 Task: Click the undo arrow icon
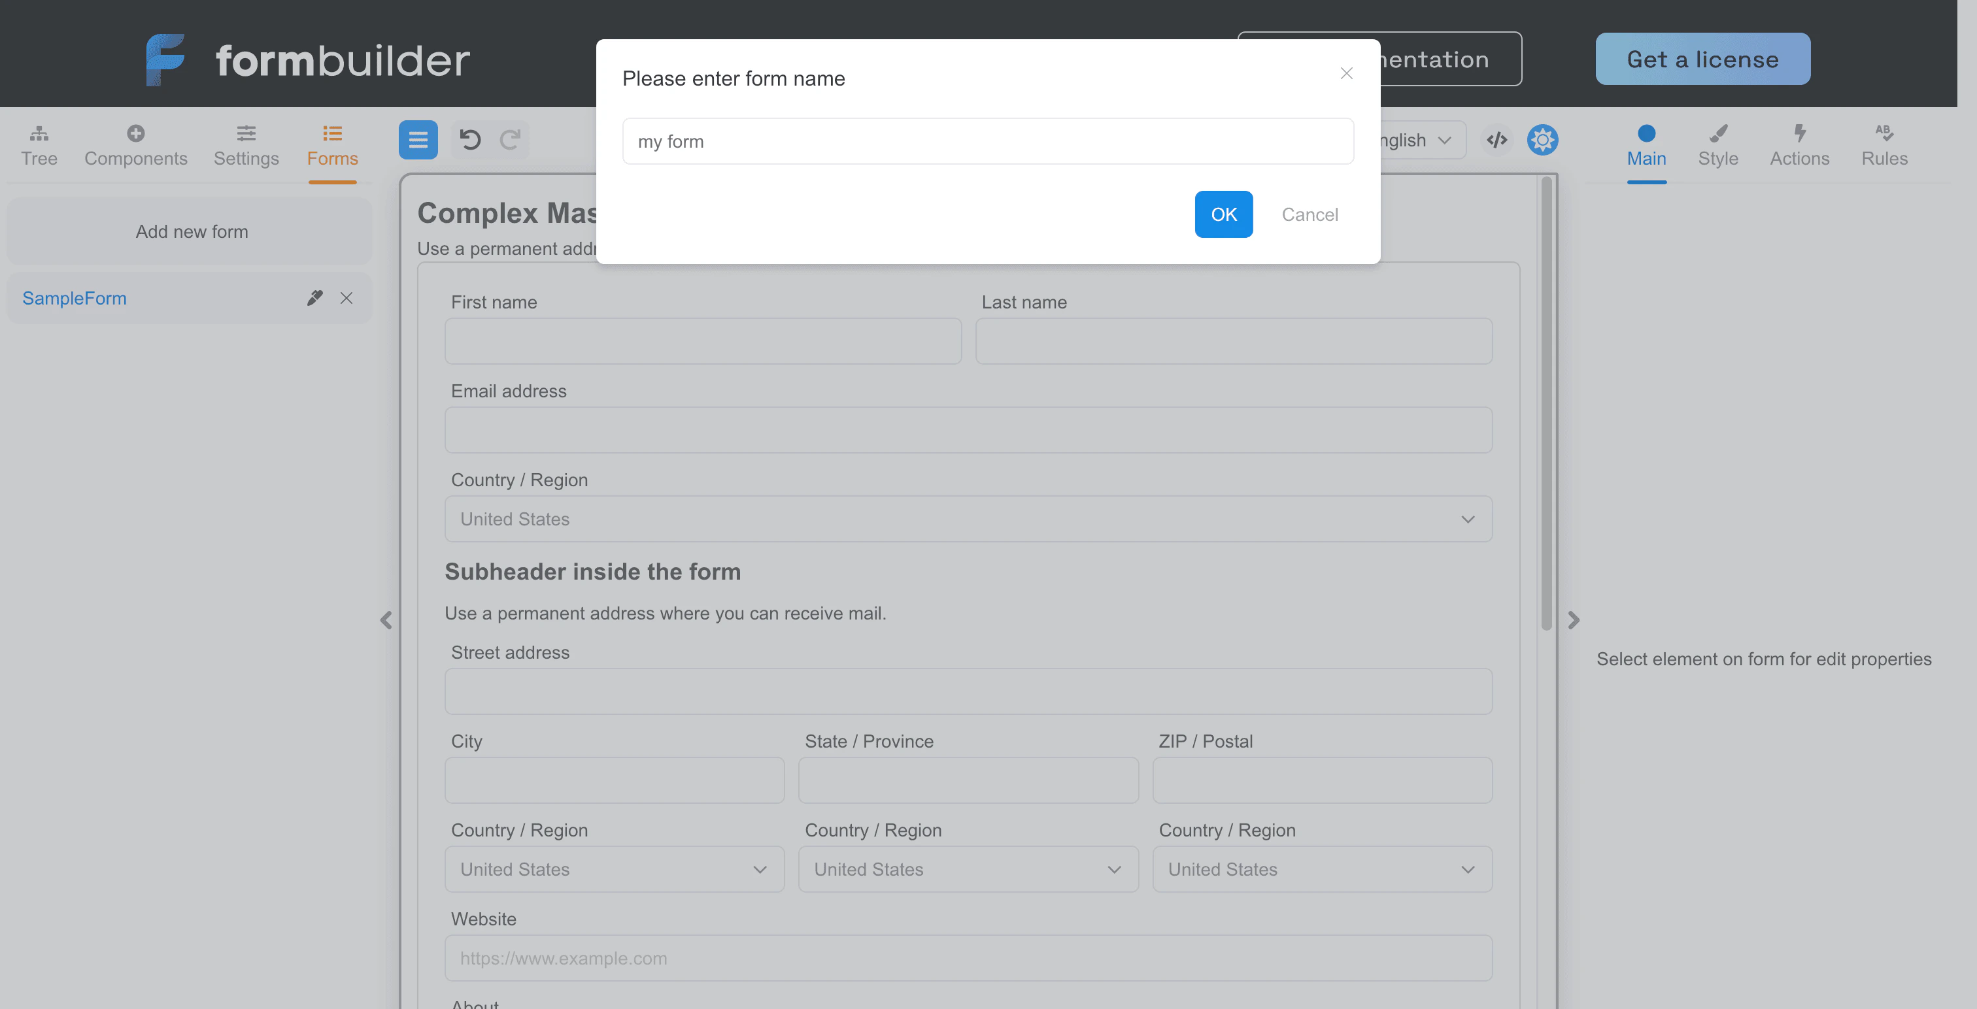point(469,140)
